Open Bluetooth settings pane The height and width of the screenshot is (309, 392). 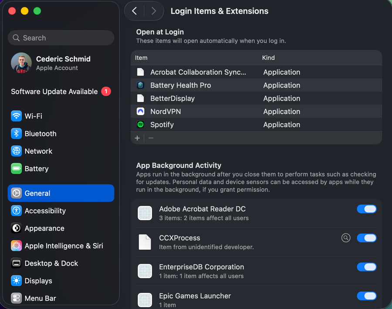pyautogui.click(x=61, y=134)
